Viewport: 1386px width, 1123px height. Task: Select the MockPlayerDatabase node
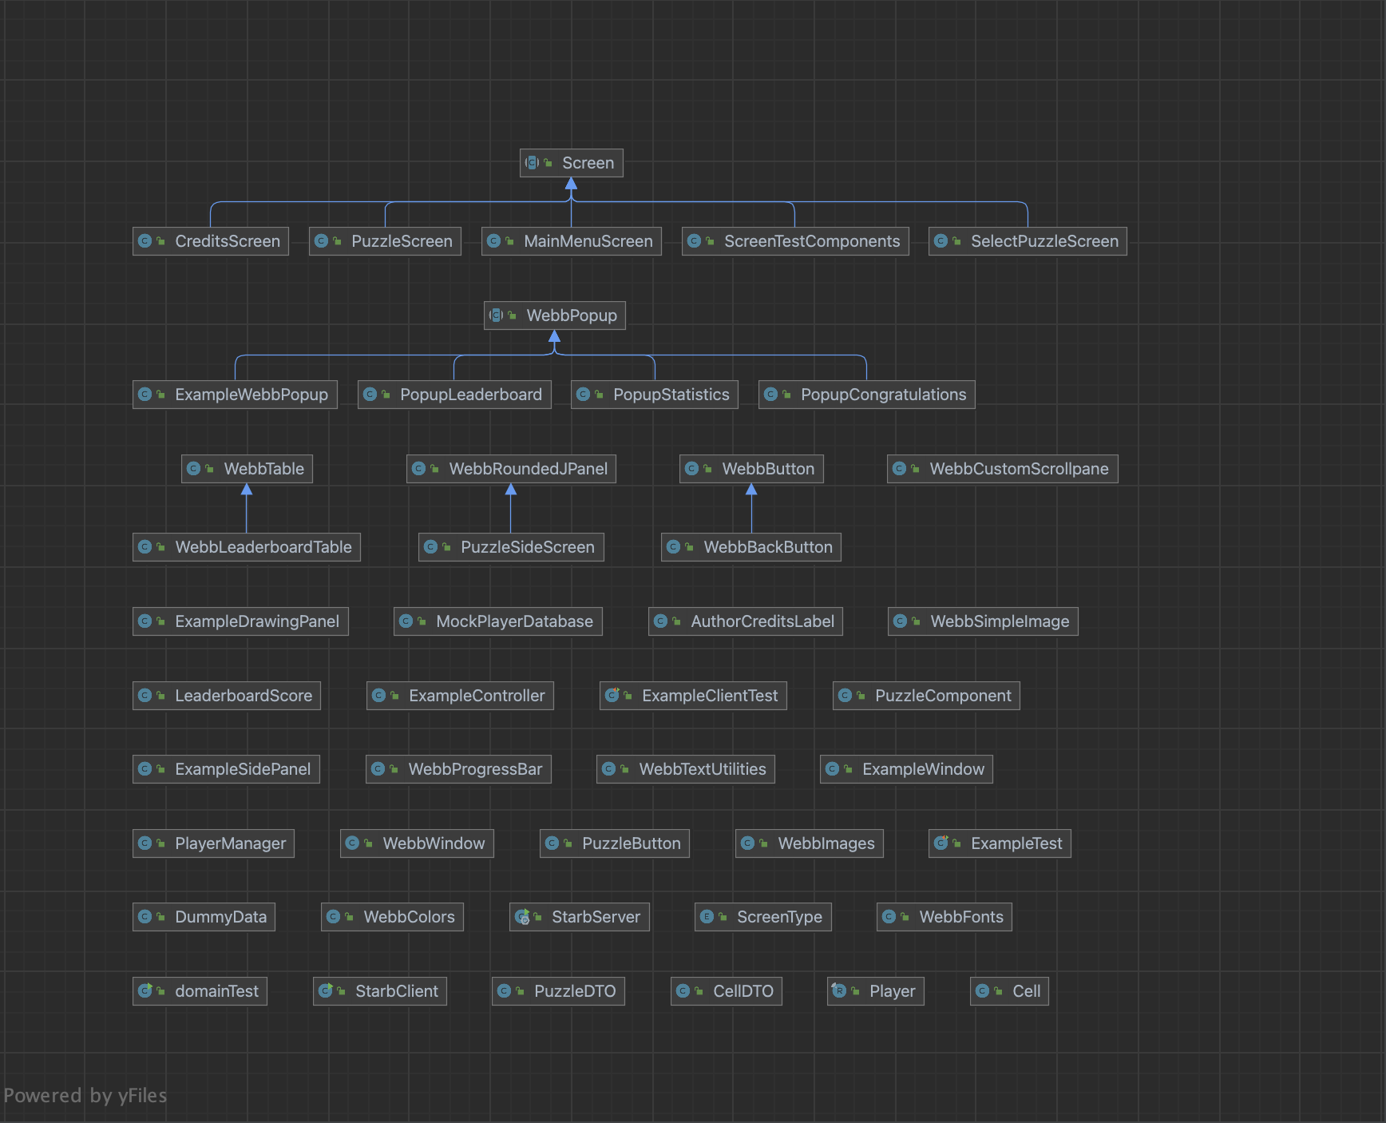497,621
